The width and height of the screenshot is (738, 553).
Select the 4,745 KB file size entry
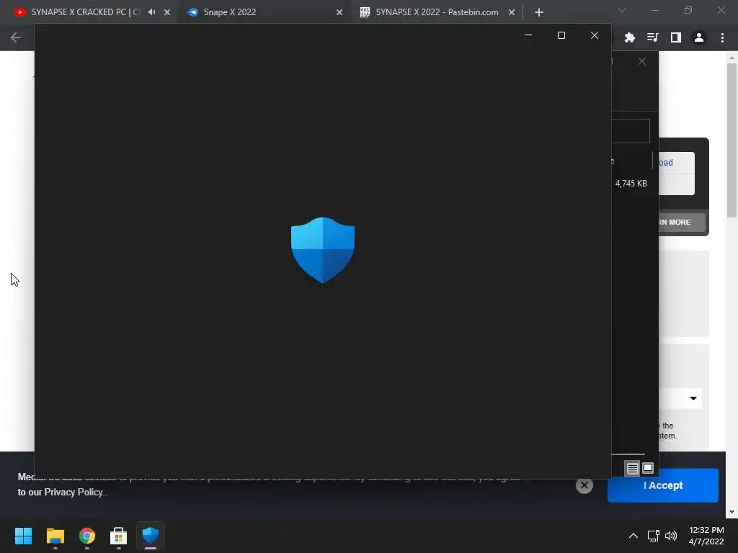pos(631,184)
